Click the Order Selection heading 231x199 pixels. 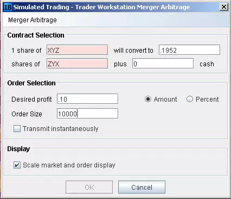[x=31, y=83]
